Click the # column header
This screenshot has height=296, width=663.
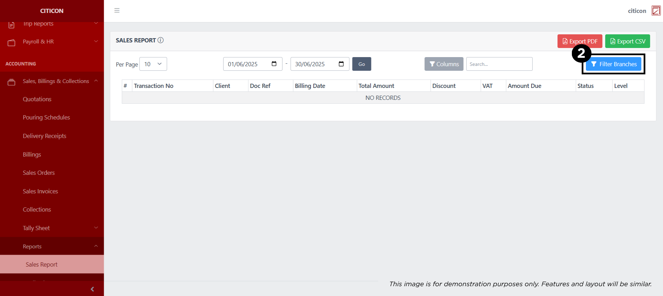[x=127, y=86]
